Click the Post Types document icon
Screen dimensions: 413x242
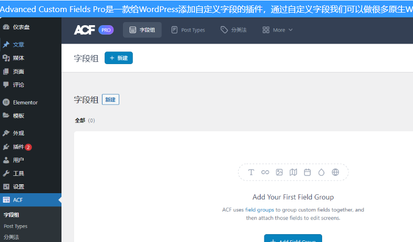click(x=174, y=30)
